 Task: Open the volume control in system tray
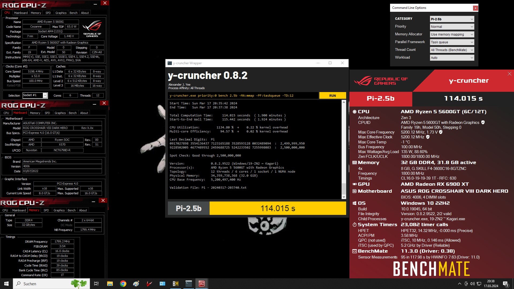(473, 284)
